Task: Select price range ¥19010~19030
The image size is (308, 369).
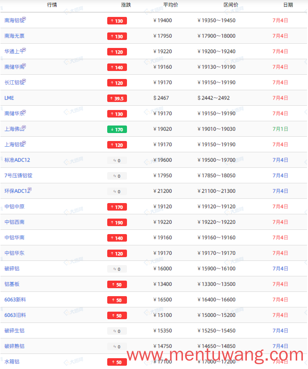Action: point(217,129)
